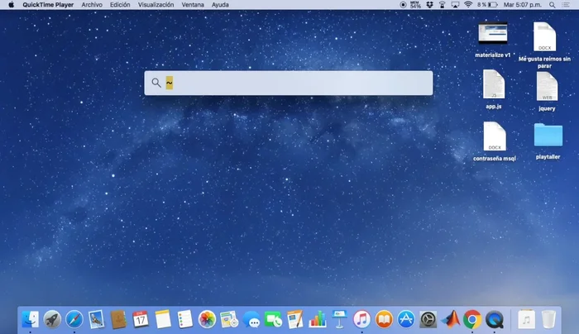Open System Preferences gear in dock
Viewport: 579px width, 334px height.
click(x=428, y=318)
